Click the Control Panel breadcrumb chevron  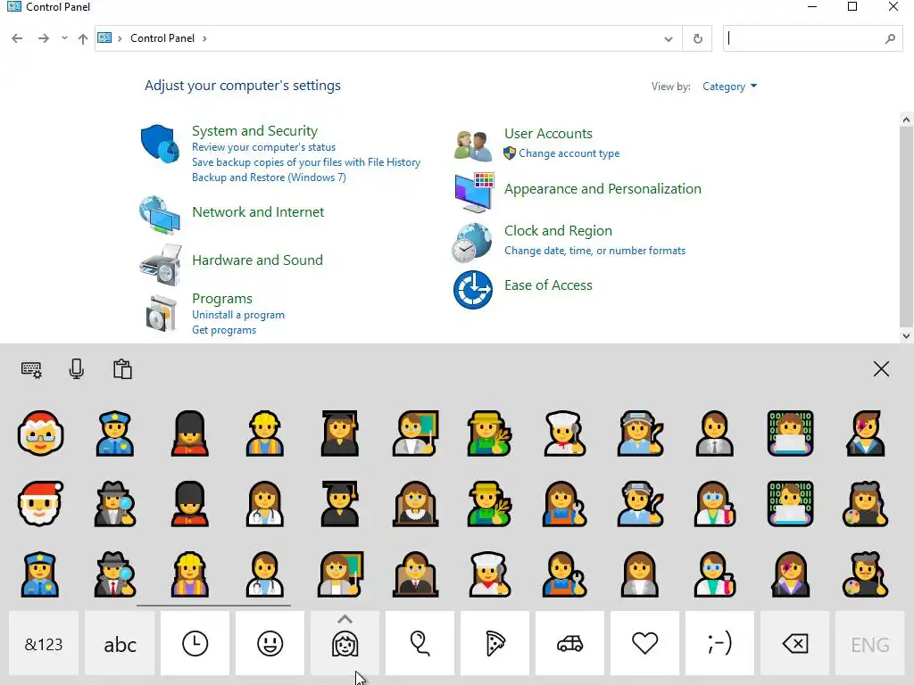click(204, 38)
